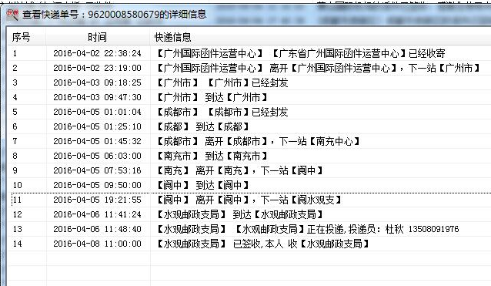Screen dimensions: 491x286
Task: Select the row stating 广东省广州国际函件运营中心 已经收寄
Action: [249, 53]
